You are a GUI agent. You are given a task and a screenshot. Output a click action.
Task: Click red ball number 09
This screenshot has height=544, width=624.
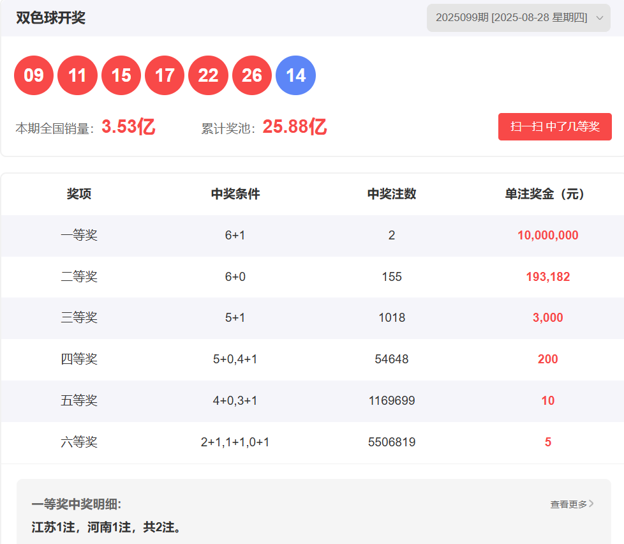pos(34,75)
